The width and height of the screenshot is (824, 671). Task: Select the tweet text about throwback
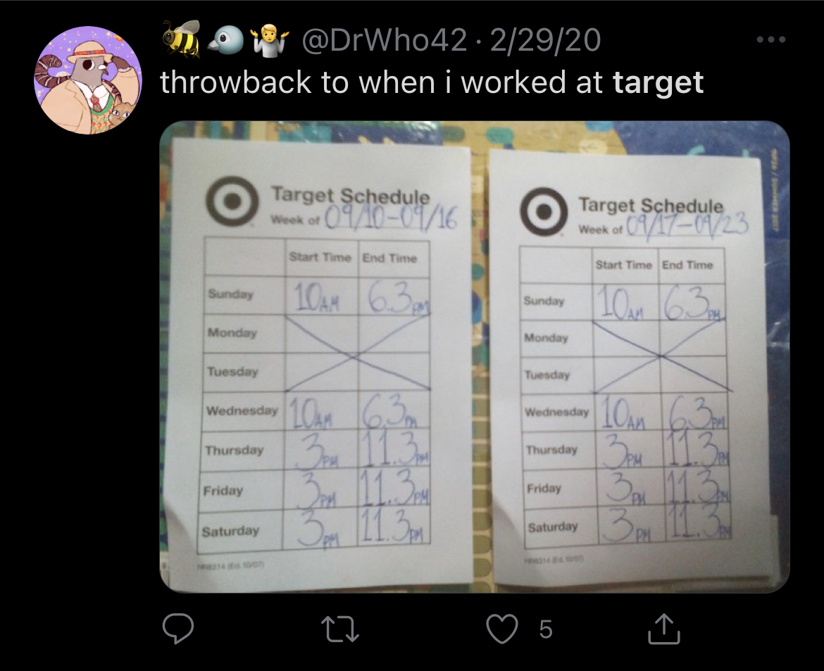[432, 82]
